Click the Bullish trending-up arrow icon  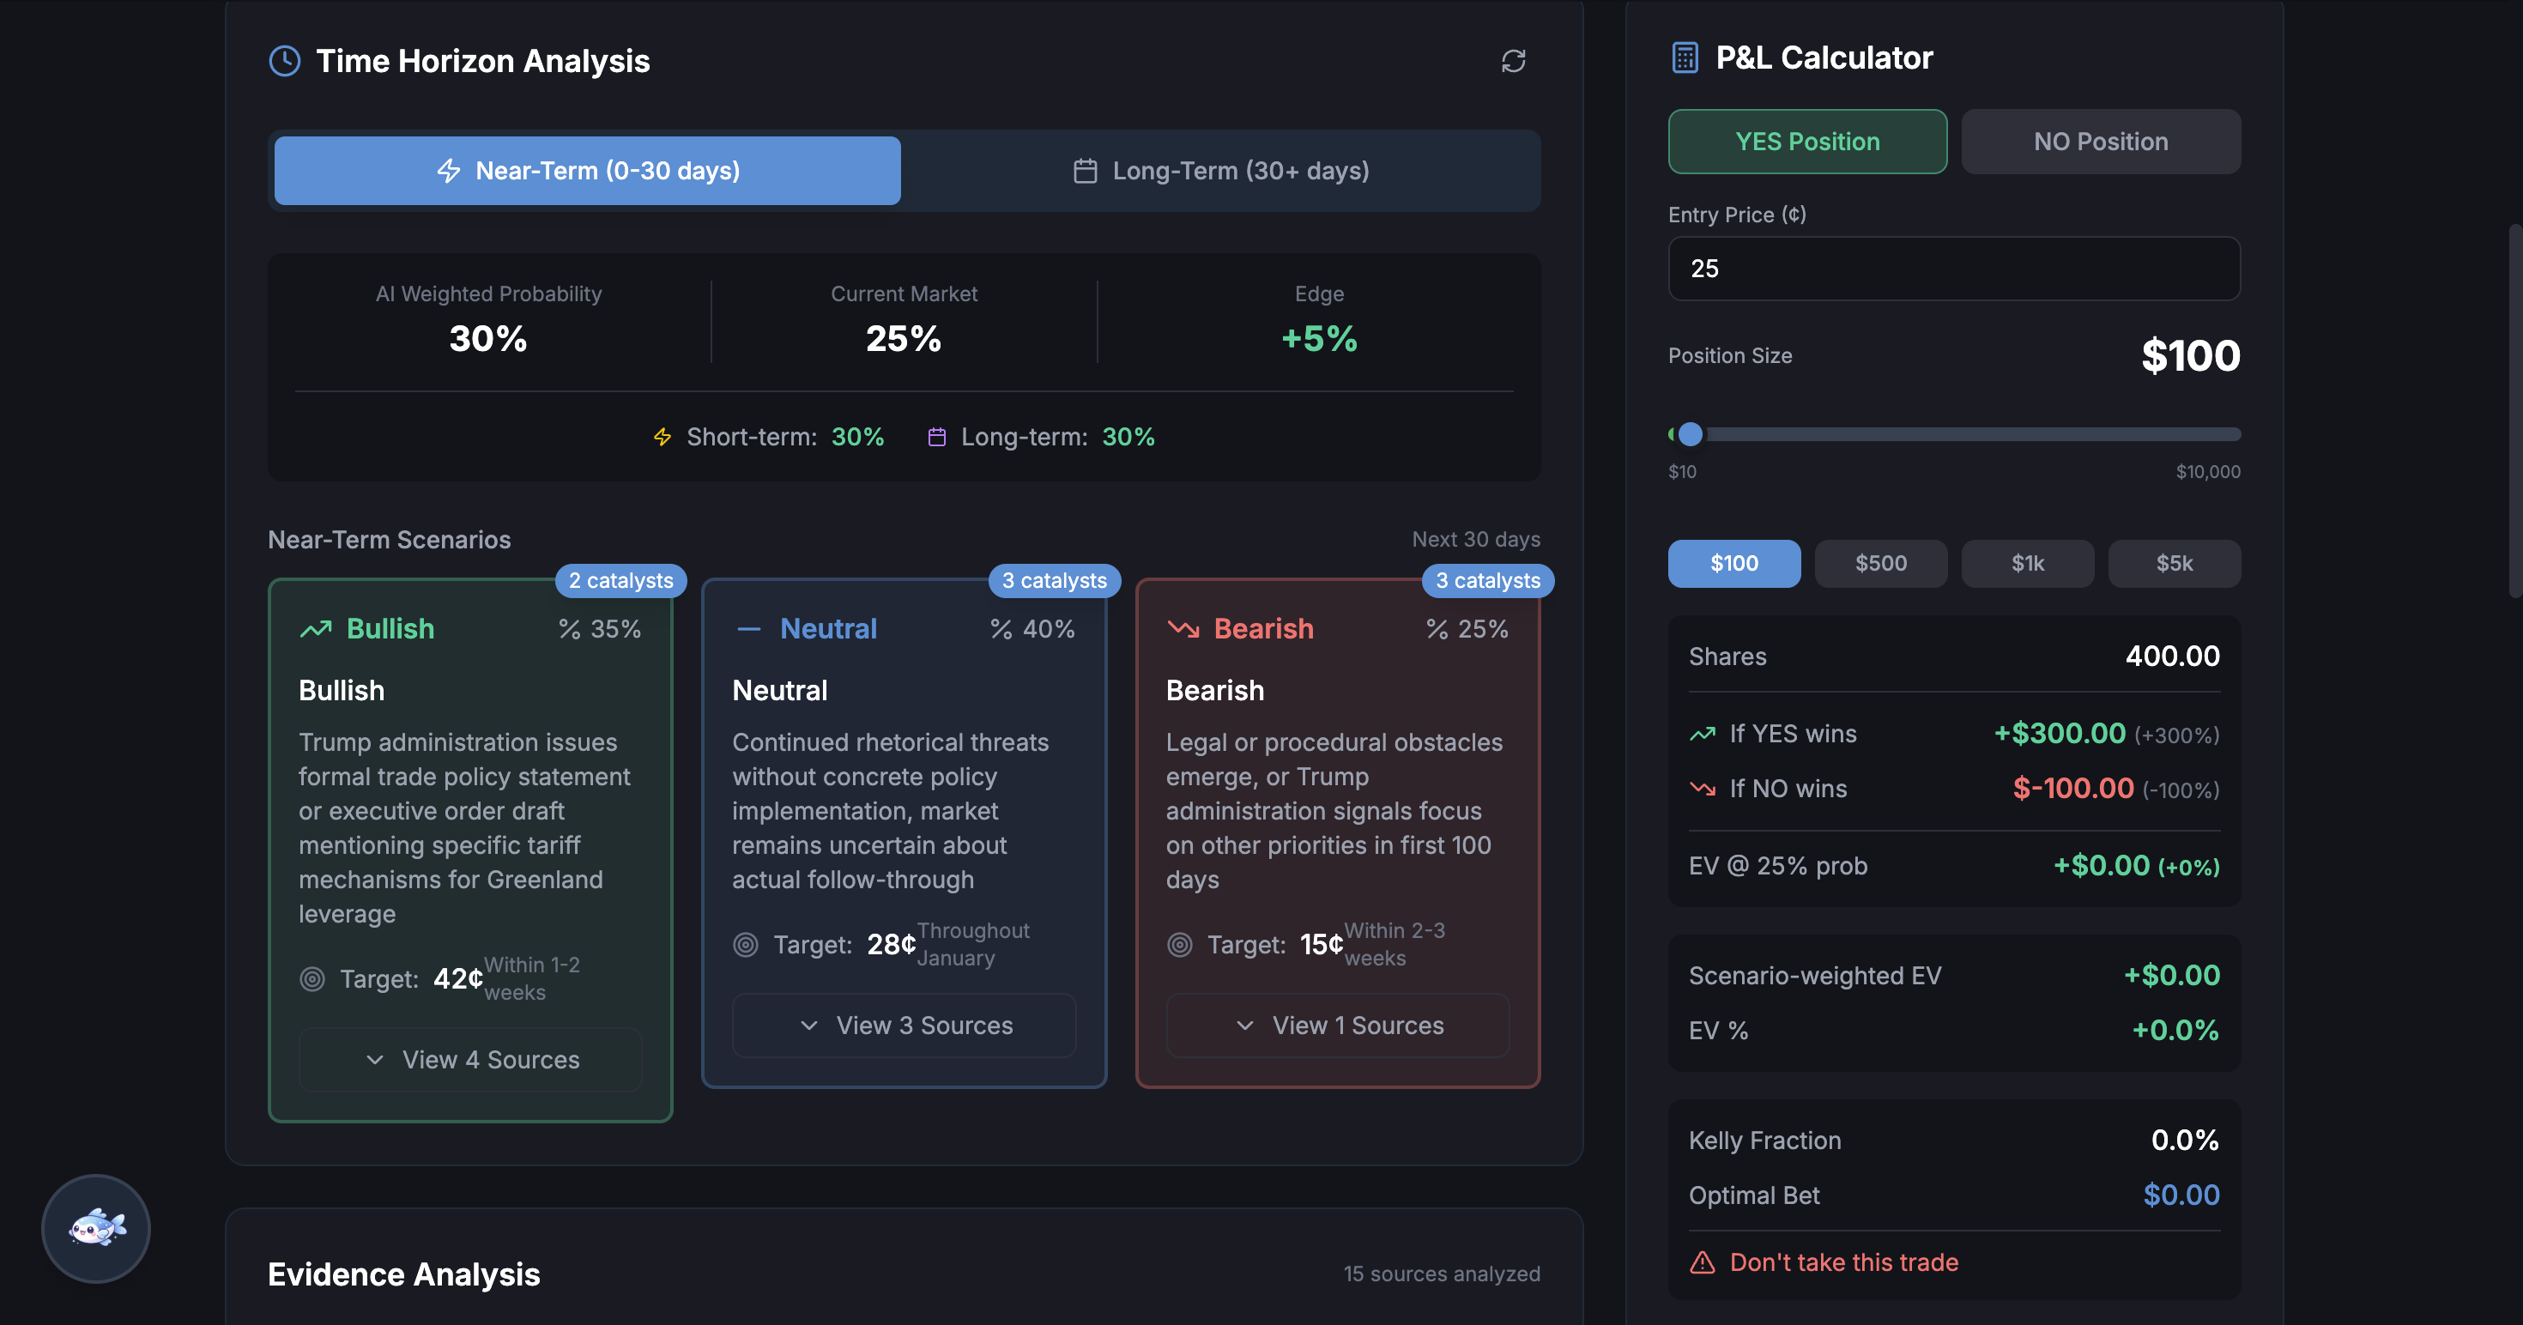(x=316, y=629)
